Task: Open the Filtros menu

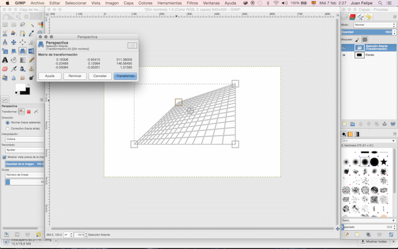Action: click(192, 3)
